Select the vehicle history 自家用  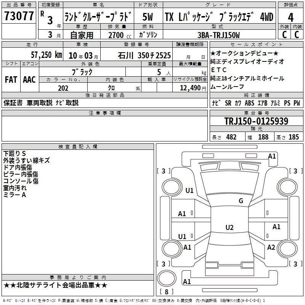tap(82, 35)
